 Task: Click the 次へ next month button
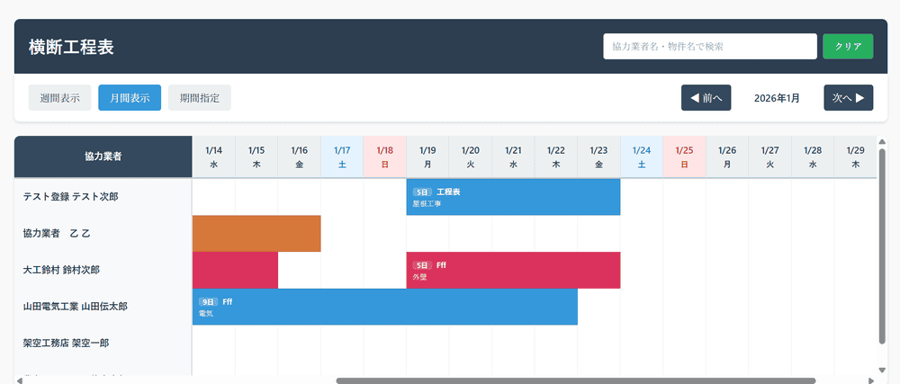(x=848, y=98)
